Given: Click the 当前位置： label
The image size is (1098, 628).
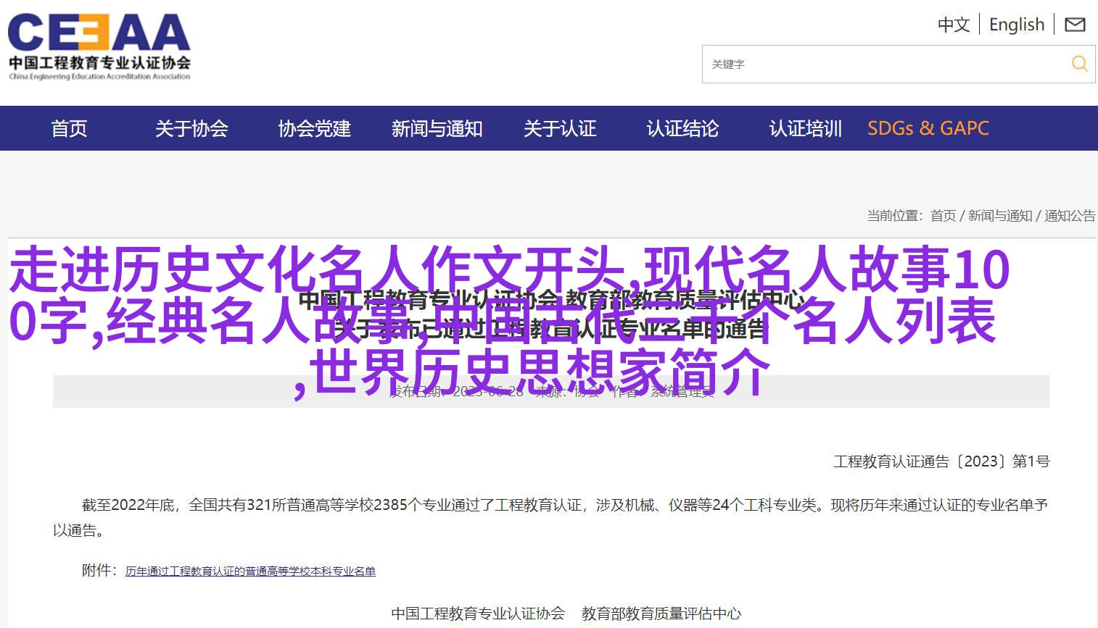Looking at the screenshot, I should tap(895, 215).
